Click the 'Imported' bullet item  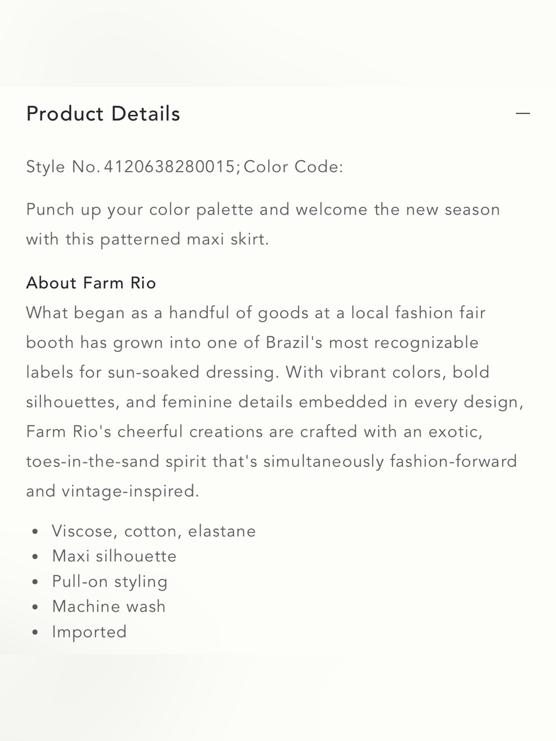tap(89, 632)
